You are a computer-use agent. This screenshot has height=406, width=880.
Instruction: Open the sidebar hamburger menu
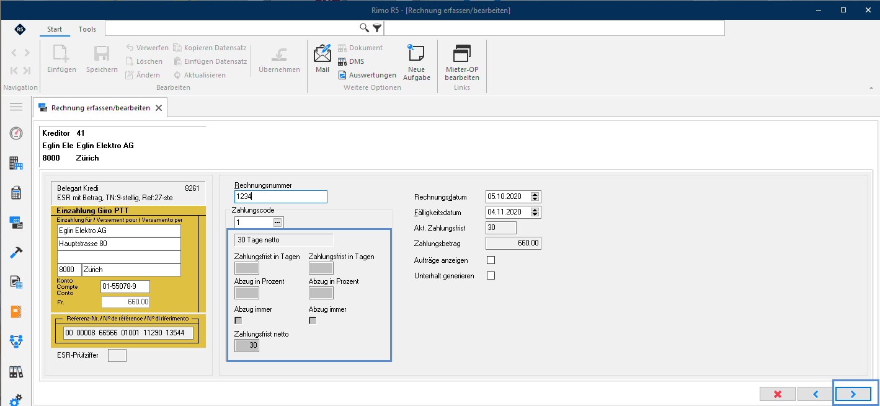coord(16,107)
